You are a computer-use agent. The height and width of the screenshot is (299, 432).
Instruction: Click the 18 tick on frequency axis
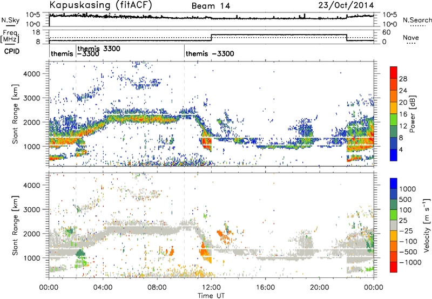tap(36, 32)
